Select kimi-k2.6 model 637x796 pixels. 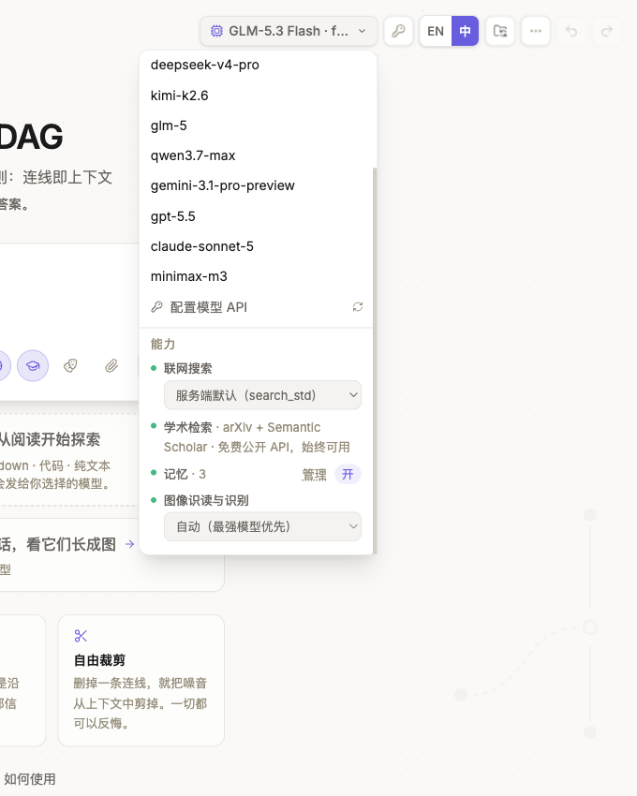point(256,96)
